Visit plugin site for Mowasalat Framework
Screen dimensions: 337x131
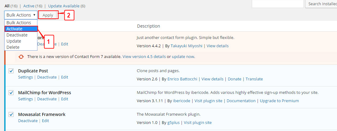point(198,123)
